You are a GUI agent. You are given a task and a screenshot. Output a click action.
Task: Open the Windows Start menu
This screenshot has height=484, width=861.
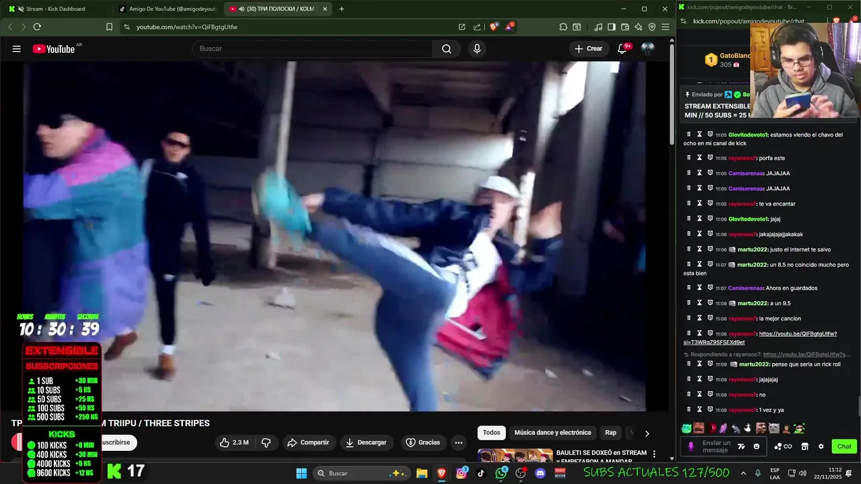coord(301,473)
